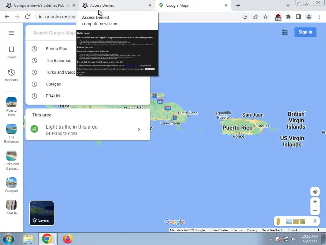Open the Terms link
The width and height of the screenshot is (326, 245).
(237, 230)
